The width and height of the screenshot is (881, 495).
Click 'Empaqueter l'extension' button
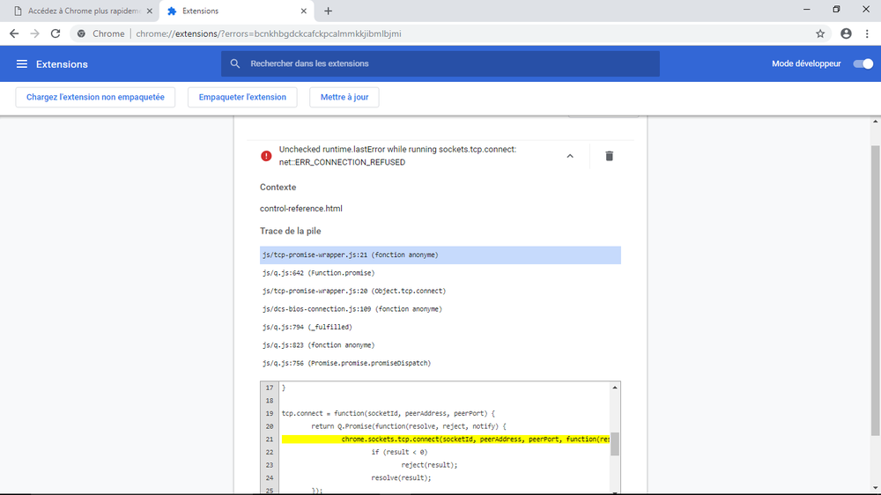(242, 97)
